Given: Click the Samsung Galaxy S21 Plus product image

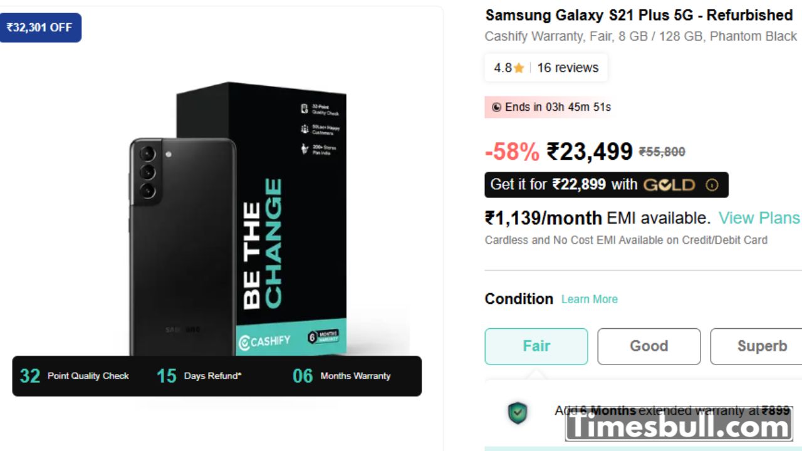Looking at the screenshot, I should pos(238,219).
